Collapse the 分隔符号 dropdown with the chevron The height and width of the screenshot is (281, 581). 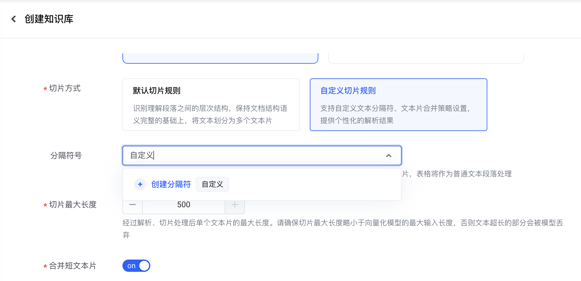click(x=389, y=155)
